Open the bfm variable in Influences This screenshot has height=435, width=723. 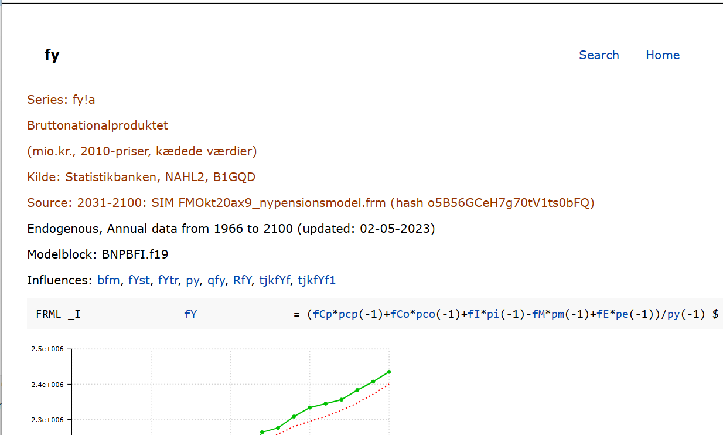tap(108, 280)
